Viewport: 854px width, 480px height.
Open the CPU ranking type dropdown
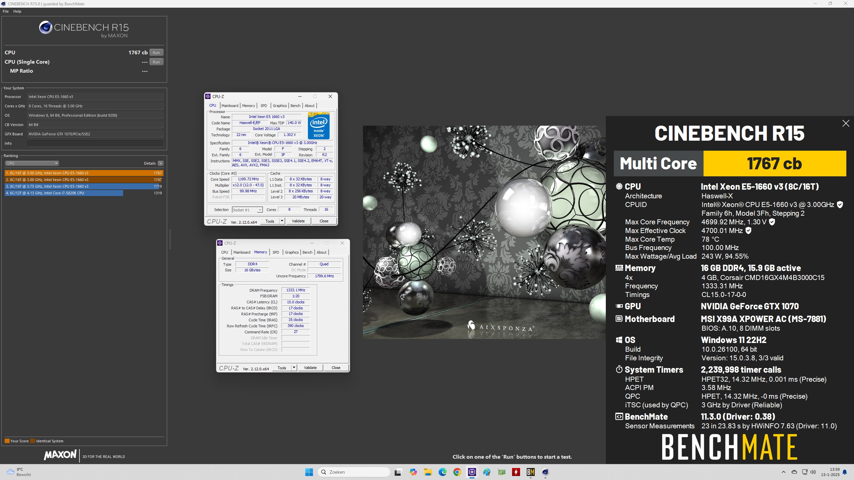tap(32, 163)
